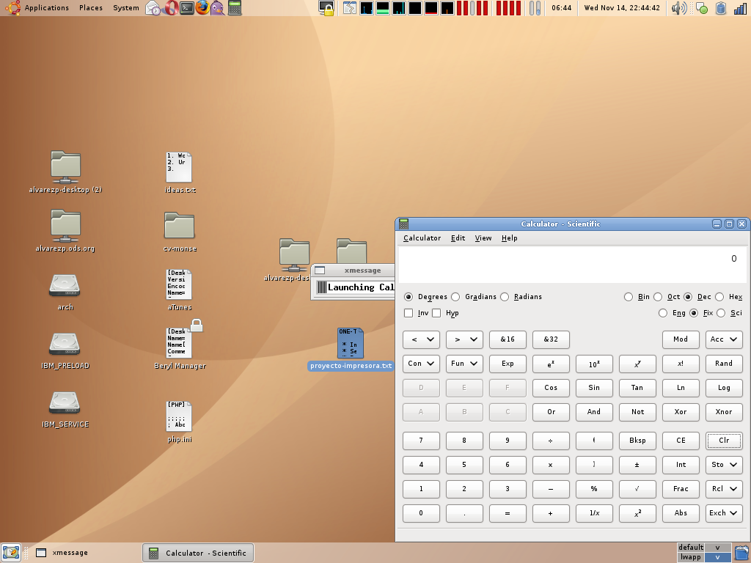Image resolution: width=751 pixels, height=563 pixels.
Task: Click the Pidgin messenger launcher icon
Action: tap(218, 8)
